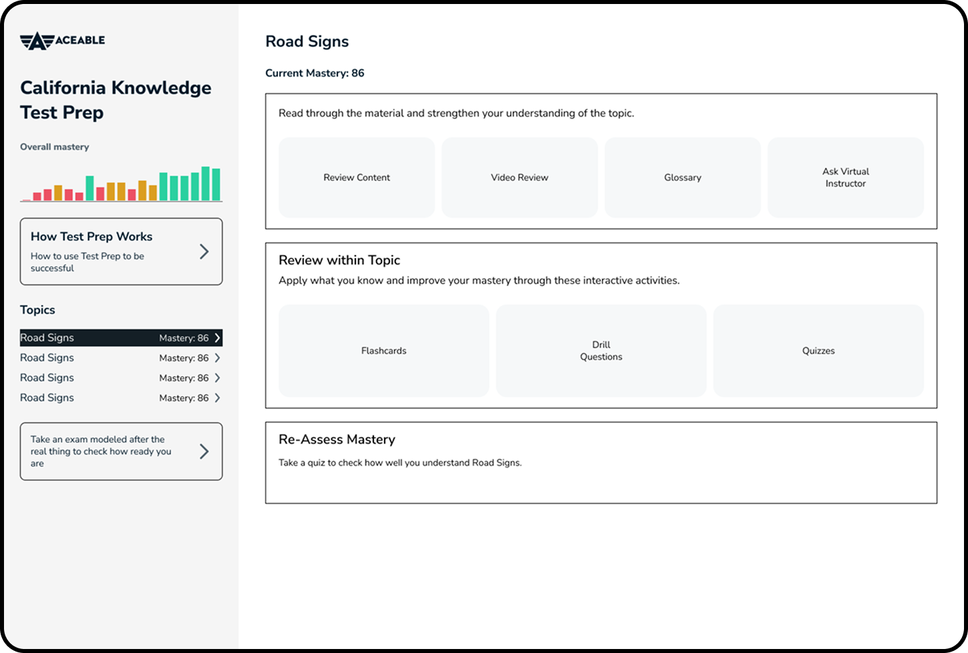Open the Flashcards activity
The image size is (968, 653).
(x=384, y=350)
